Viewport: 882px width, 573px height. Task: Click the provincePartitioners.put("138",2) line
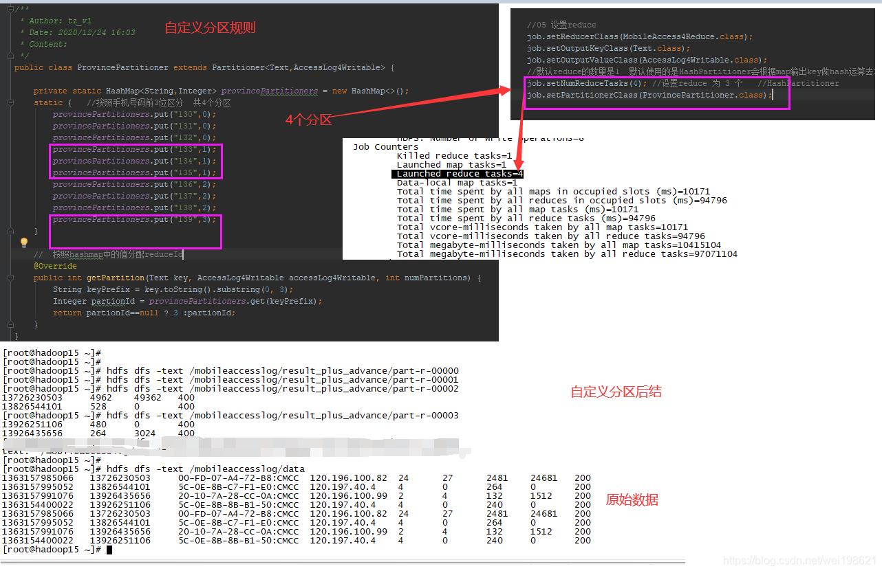(135, 207)
